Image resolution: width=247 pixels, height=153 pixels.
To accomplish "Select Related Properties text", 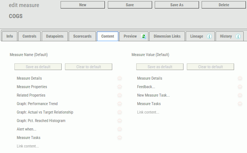I will 31,95.
